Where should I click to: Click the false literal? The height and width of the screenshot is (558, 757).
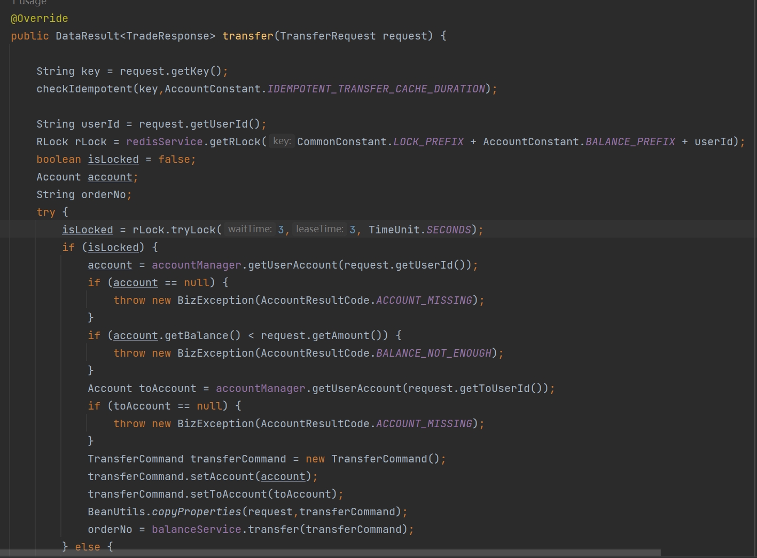click(x=174, y=160)
